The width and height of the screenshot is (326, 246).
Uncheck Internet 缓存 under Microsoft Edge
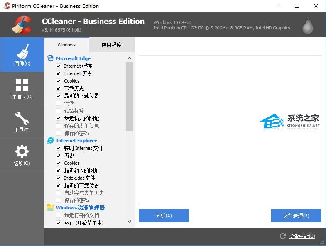click(x=59, y=66)
